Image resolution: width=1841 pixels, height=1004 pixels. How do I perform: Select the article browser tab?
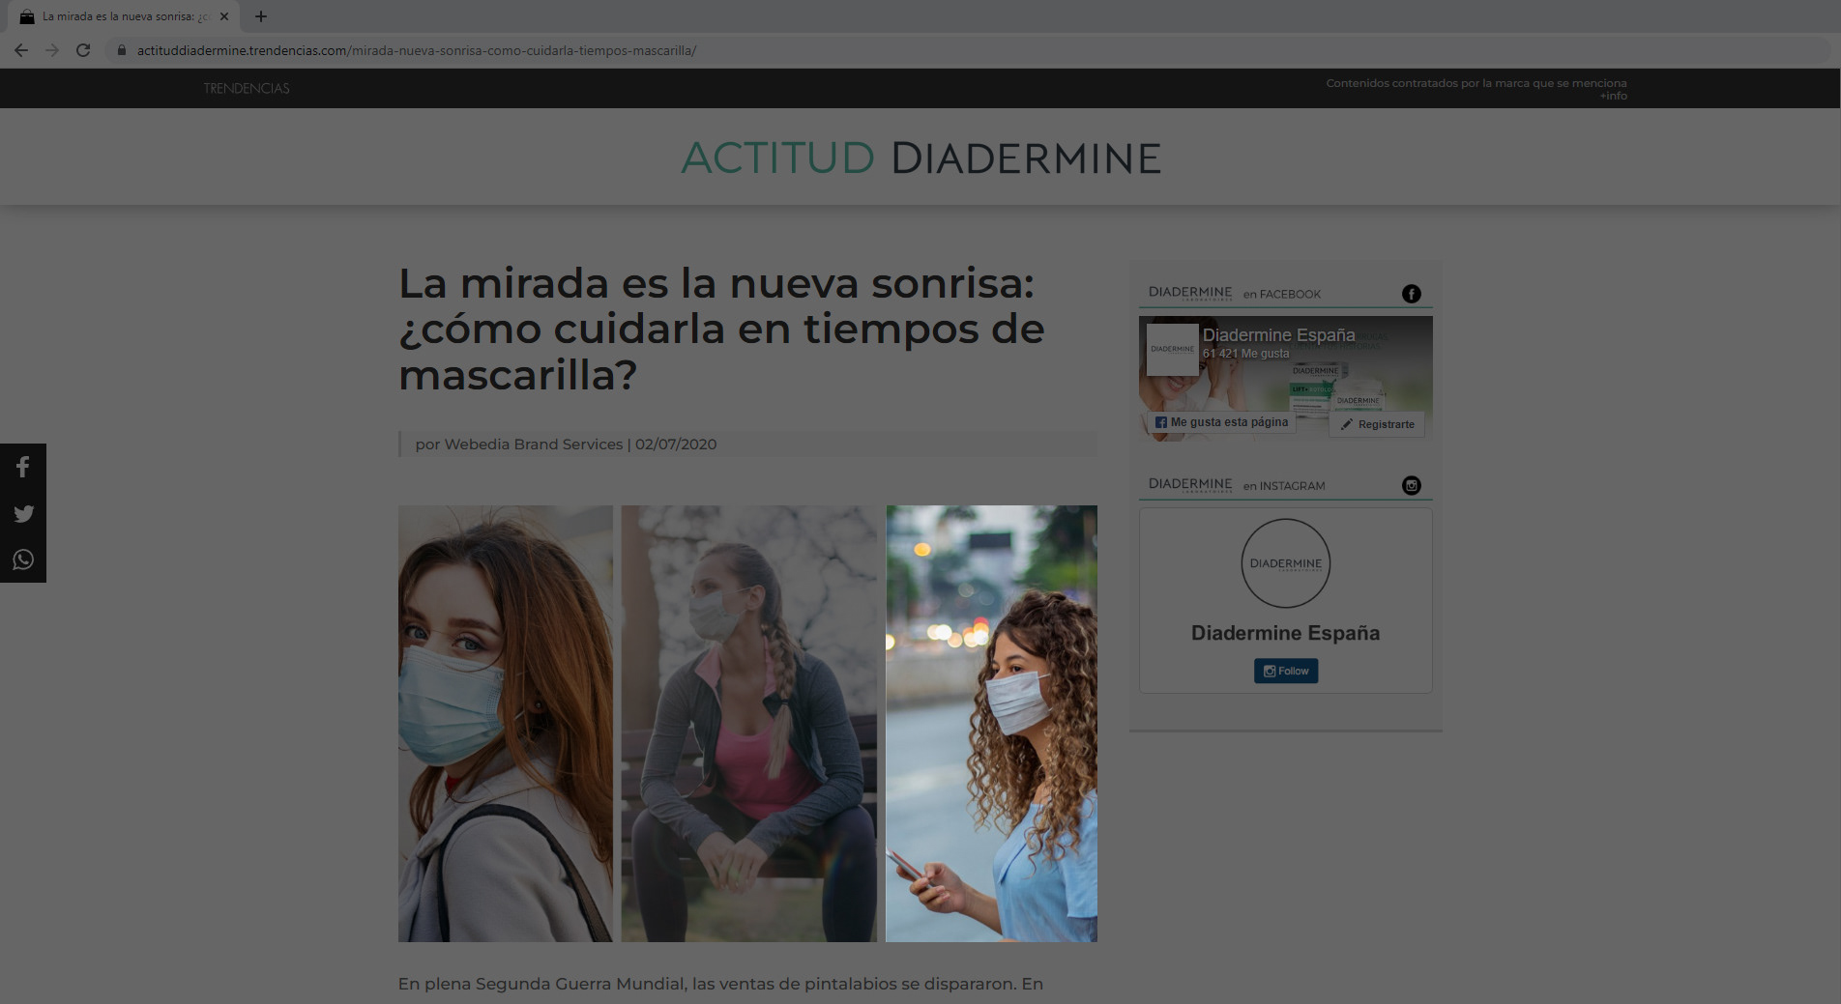(124, 16)
